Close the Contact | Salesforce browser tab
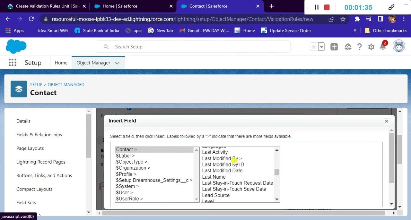The width and height of the screenshot is (411, 220). [x=258, y=6]
